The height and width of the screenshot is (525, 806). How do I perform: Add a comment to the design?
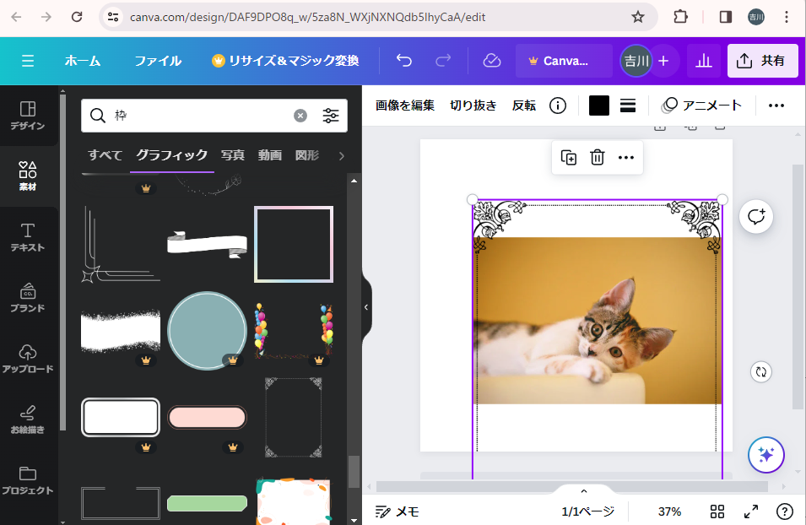tap(756, 217)
